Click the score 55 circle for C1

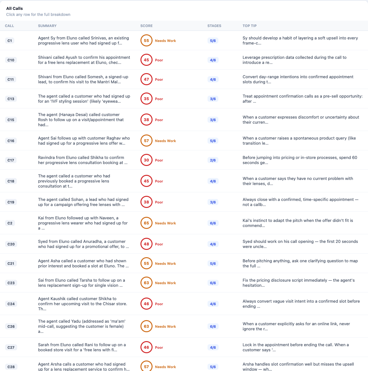[x=146, y=40]
